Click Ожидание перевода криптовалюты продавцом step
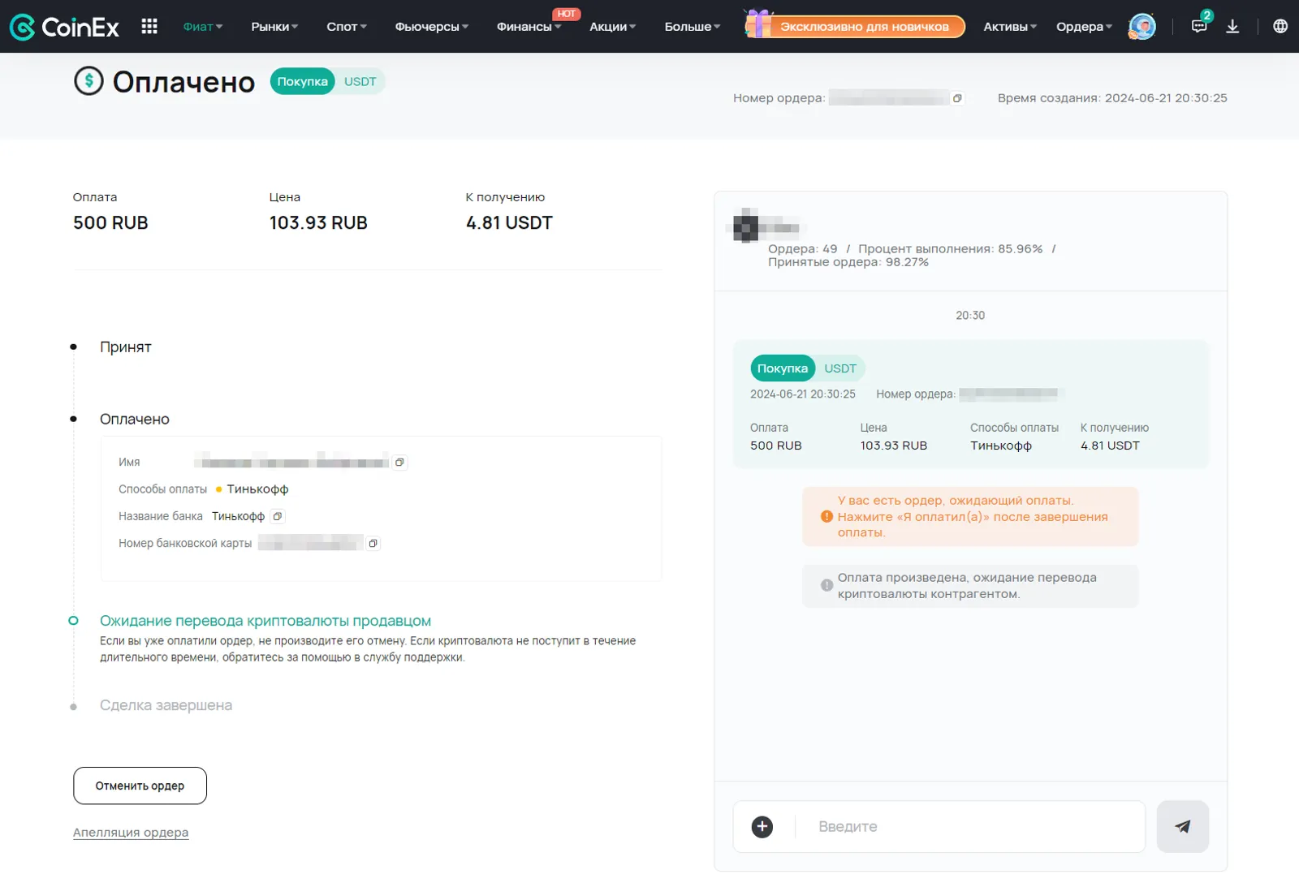1299x887 pixels. pos(265,621)
